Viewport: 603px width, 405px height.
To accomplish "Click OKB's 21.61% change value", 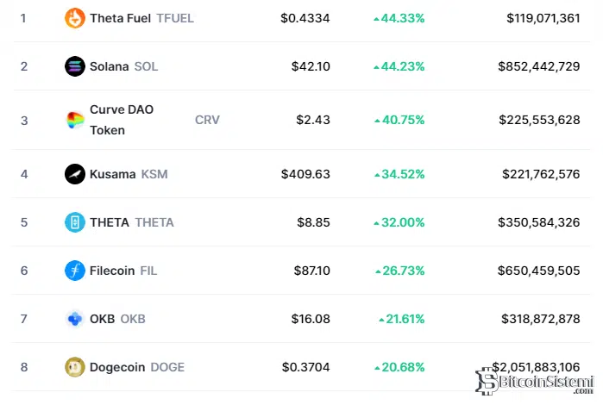I will click(401, 319).
